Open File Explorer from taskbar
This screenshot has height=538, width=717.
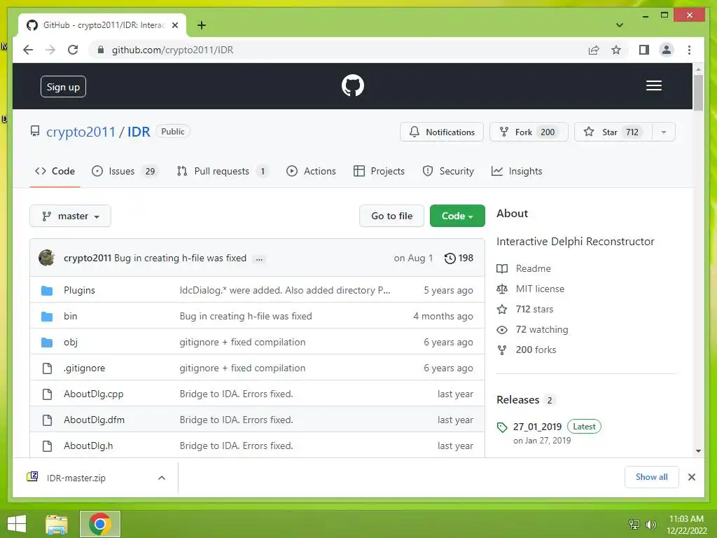click(57, 524)
